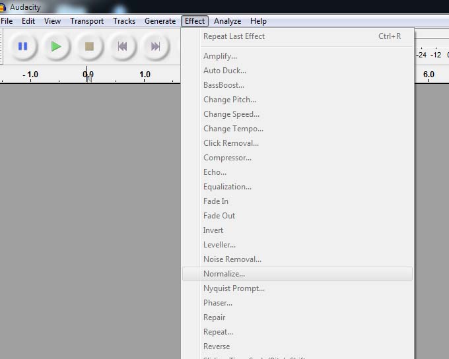The width and height of the screenshot is (449, 359).
Task: Open Equalization... effect
Action: pyautogui.click(x=298, y=187)
